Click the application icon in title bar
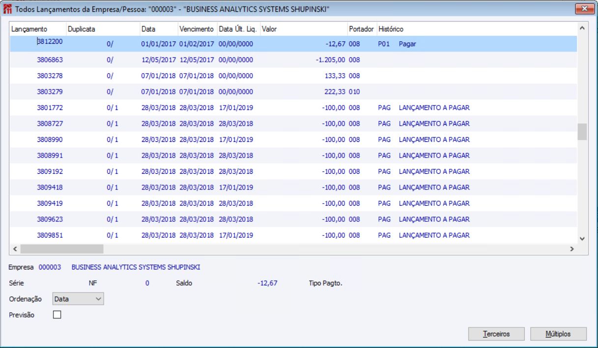 (7, 9)
